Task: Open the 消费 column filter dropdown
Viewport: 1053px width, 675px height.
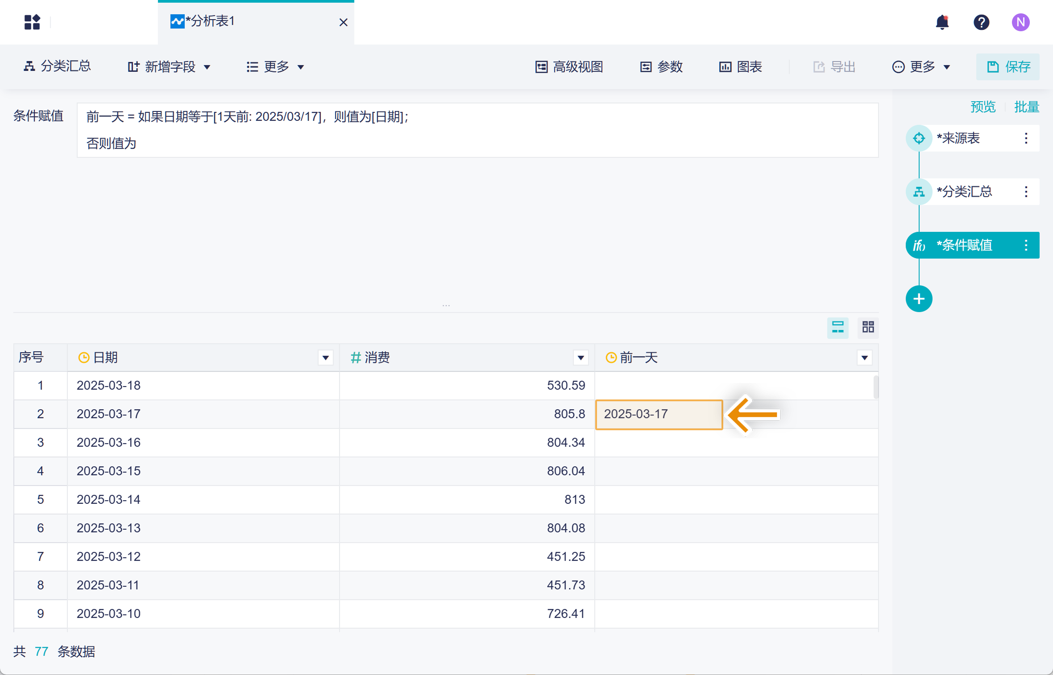Action: 580,358
